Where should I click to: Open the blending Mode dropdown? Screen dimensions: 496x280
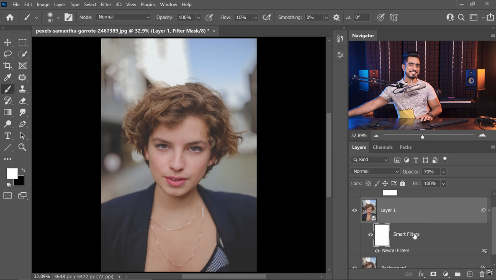coord(375,171)
